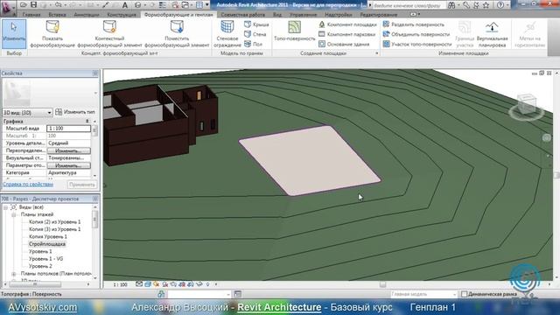The image size is (560, 315).
Task: Click Разделить поверхность tool
Action: (x=413, y=24)
